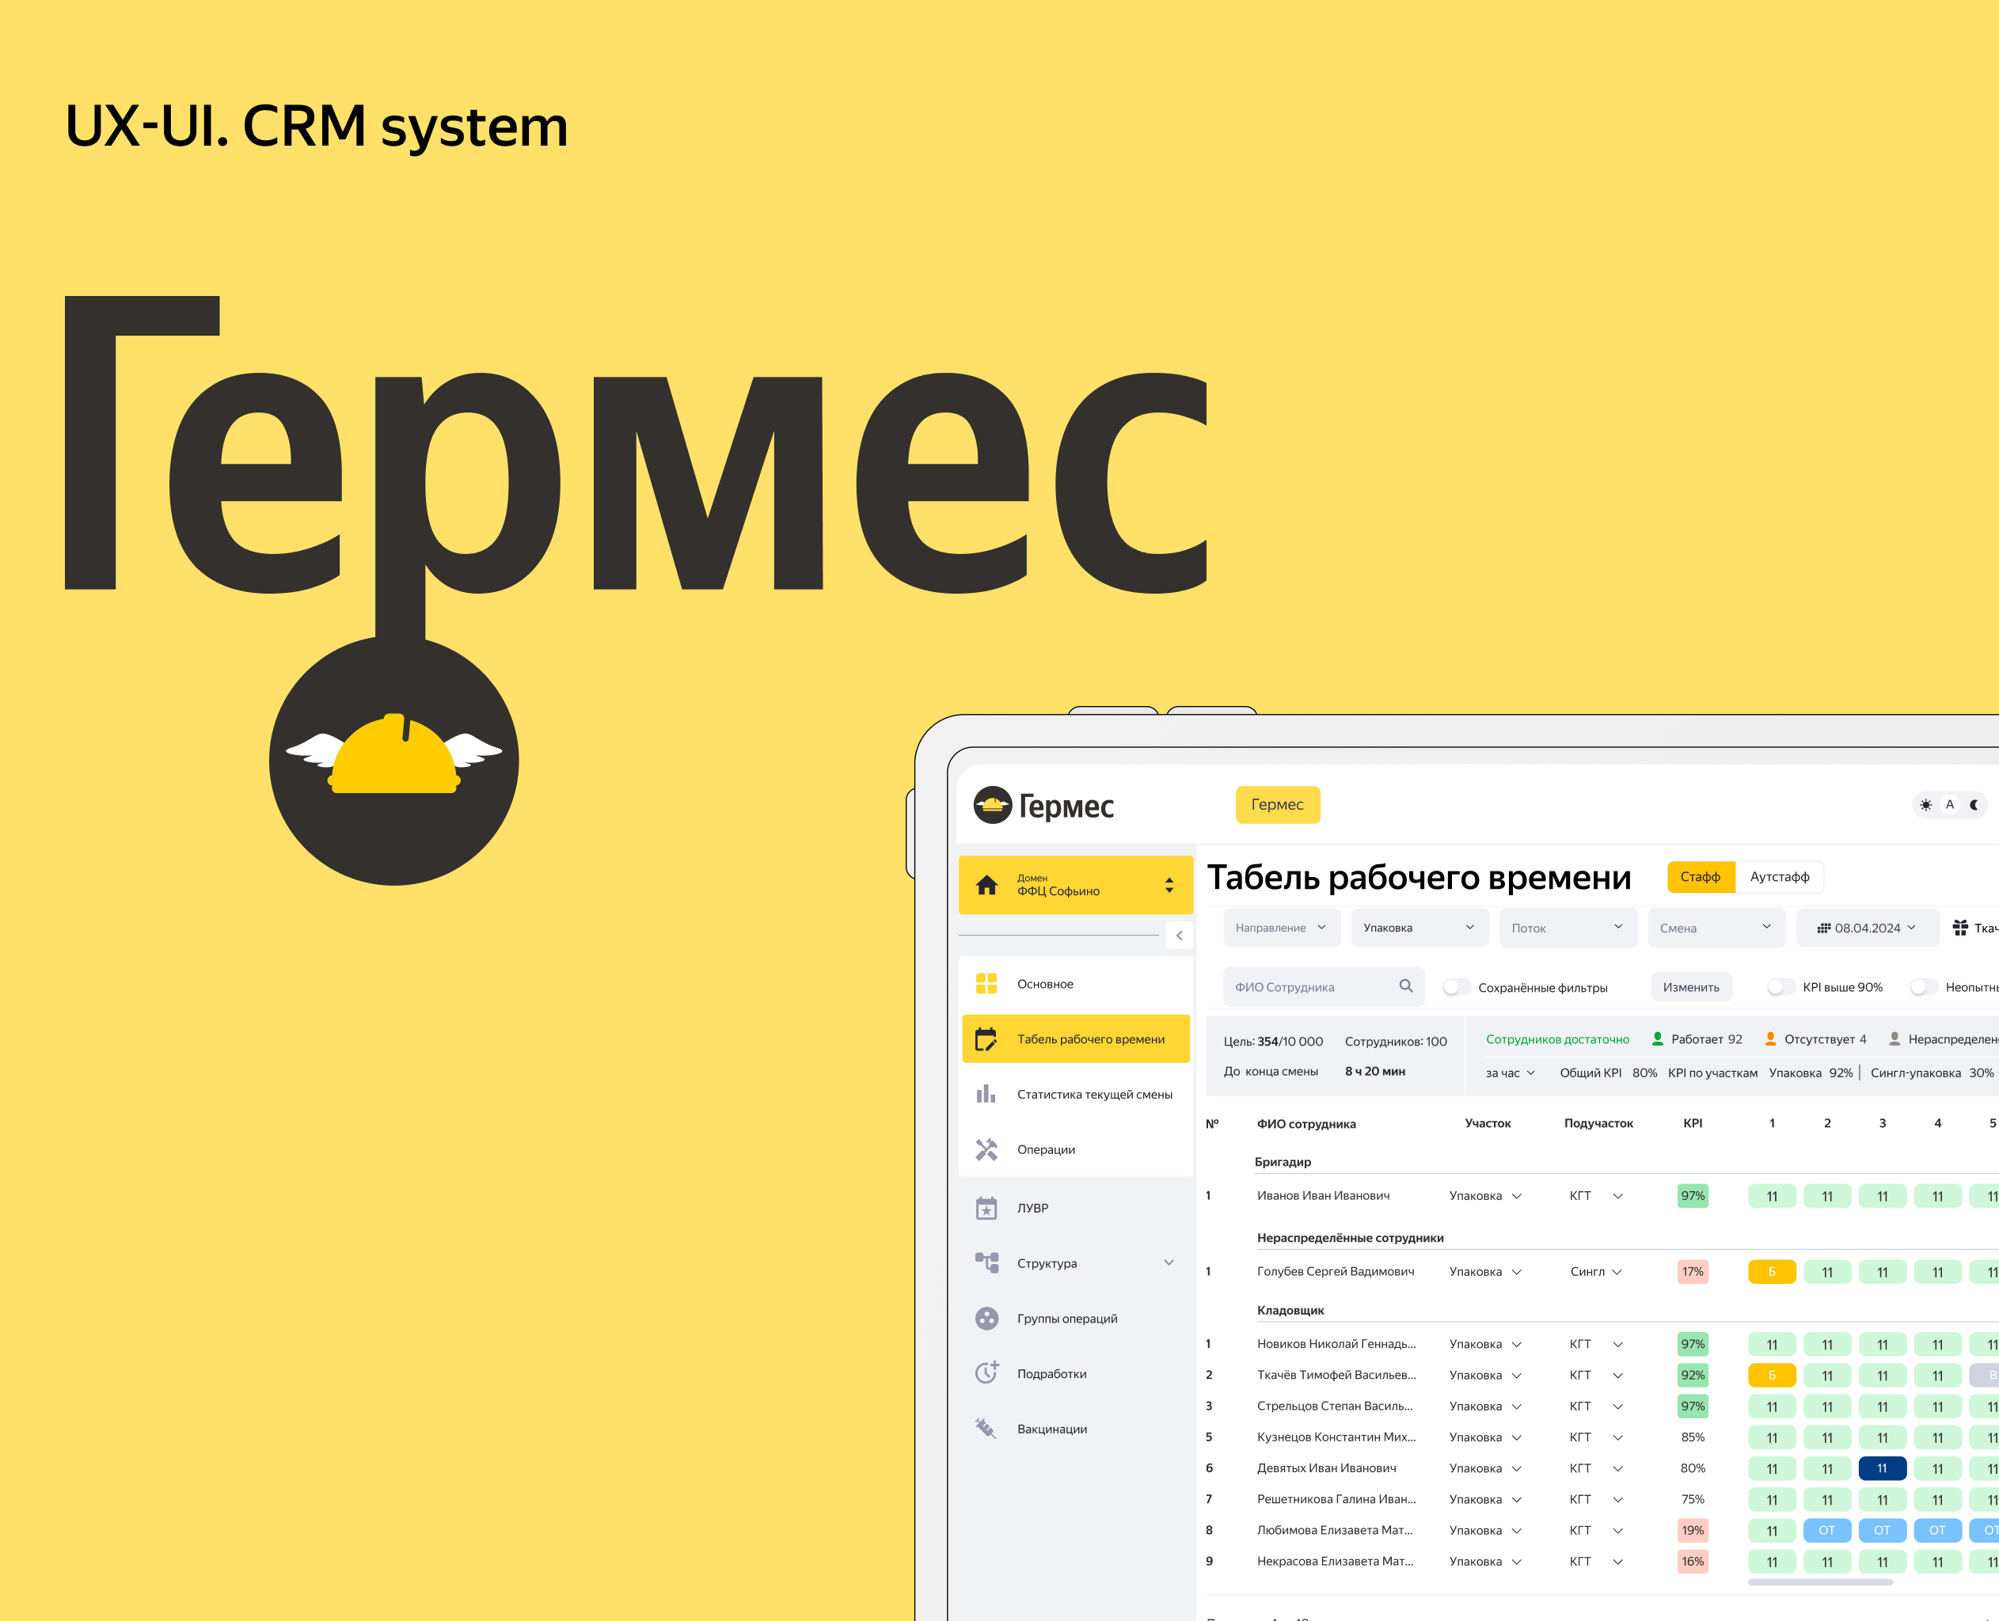Click the Изменить button

[x=1692, y=987]
